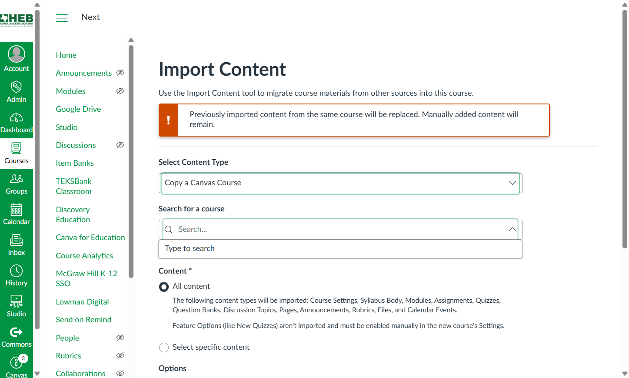Open the Account profile icon

point(17,54)
